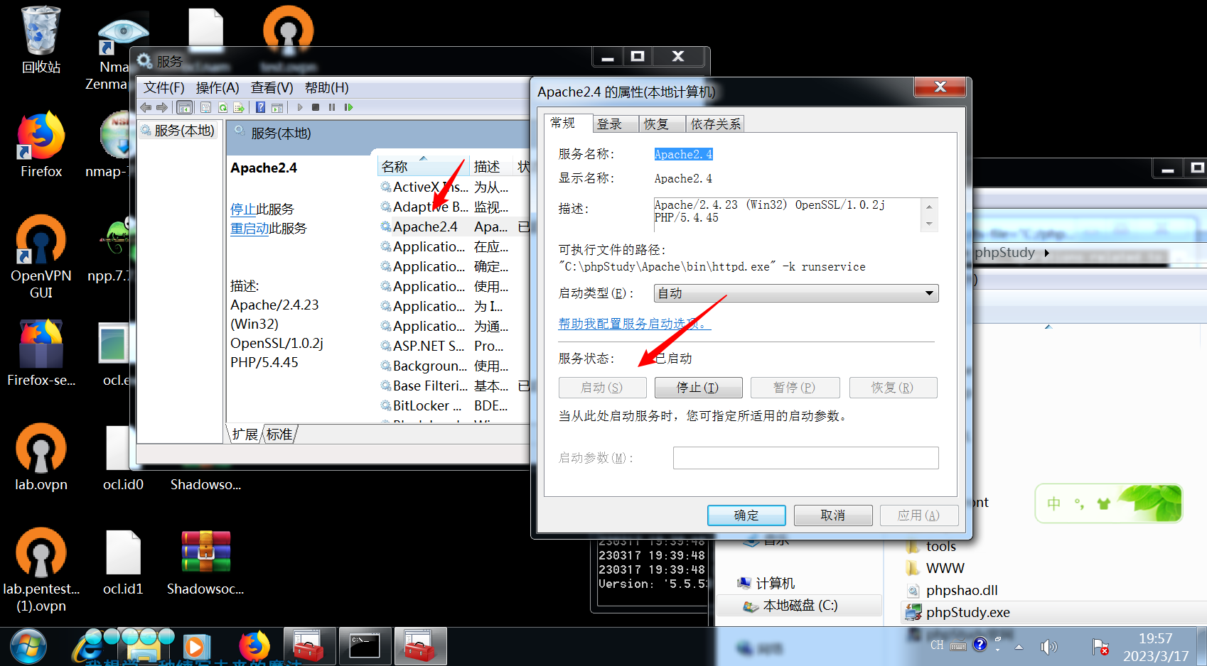Click the blue Help question-mark toolbar icon
1207x666 pixels.
260,107
